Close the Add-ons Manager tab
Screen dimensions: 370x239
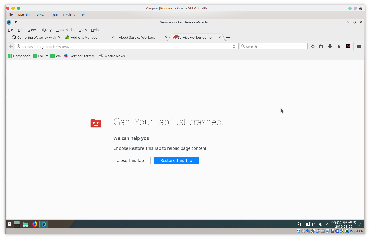pos(113,37)
